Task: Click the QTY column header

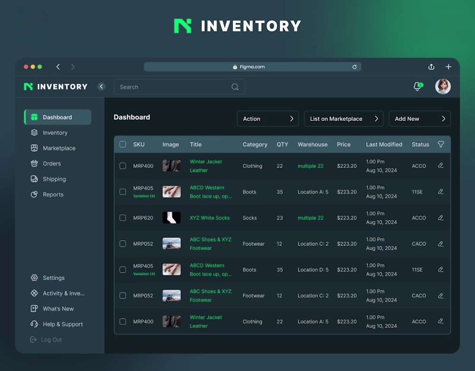Action: [282, 145]
